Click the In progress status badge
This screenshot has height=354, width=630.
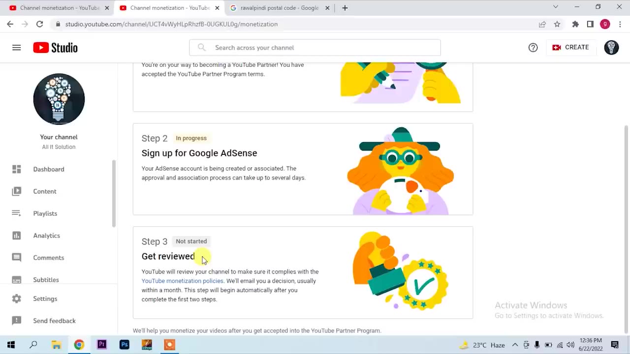pos(191,138)
